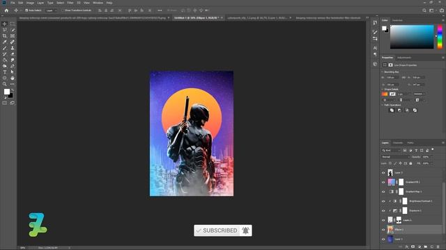Open the Auto-Select Layer dropdown
Viewport: 446px width, 250px height.
tap(52, 10)
